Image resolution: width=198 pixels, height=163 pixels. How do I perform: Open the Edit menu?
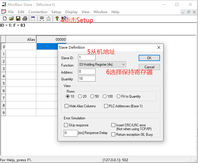coord(21,12)
